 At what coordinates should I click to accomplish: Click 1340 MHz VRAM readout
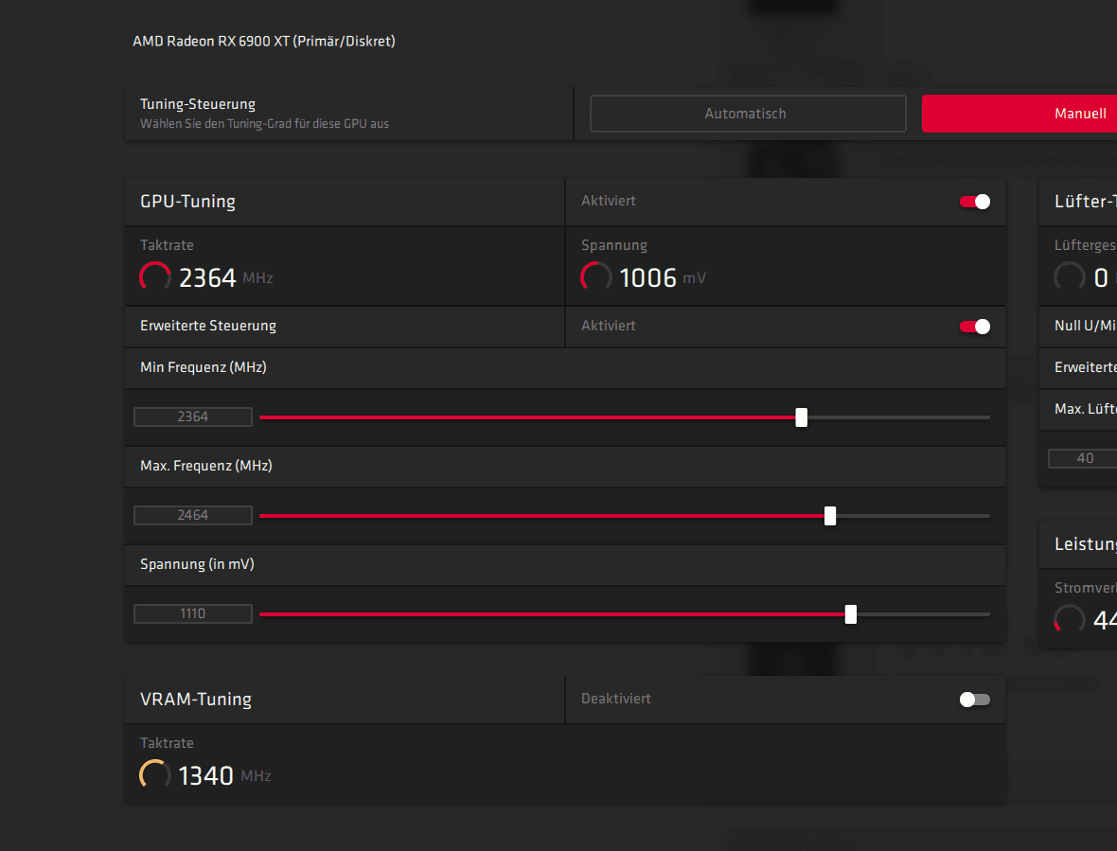224,775
